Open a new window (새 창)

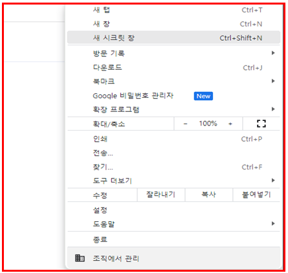pyautogui.click(x=173, y=24)
